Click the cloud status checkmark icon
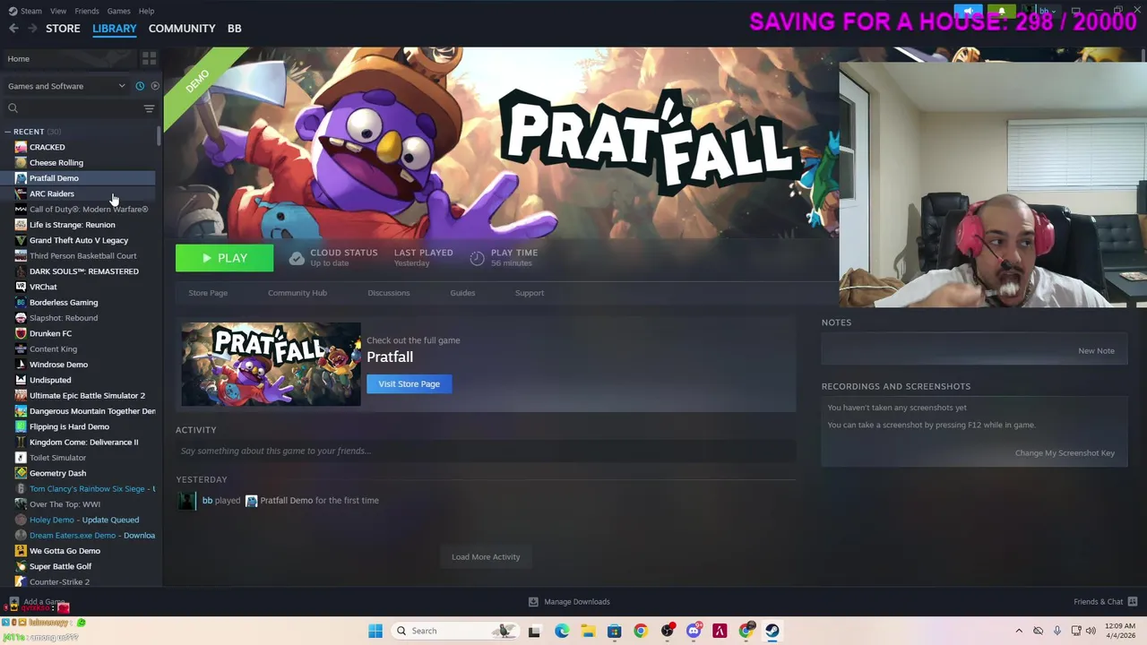Viewport: 1147px width, 645px height. pyautogui.click(x=297, y=258)
